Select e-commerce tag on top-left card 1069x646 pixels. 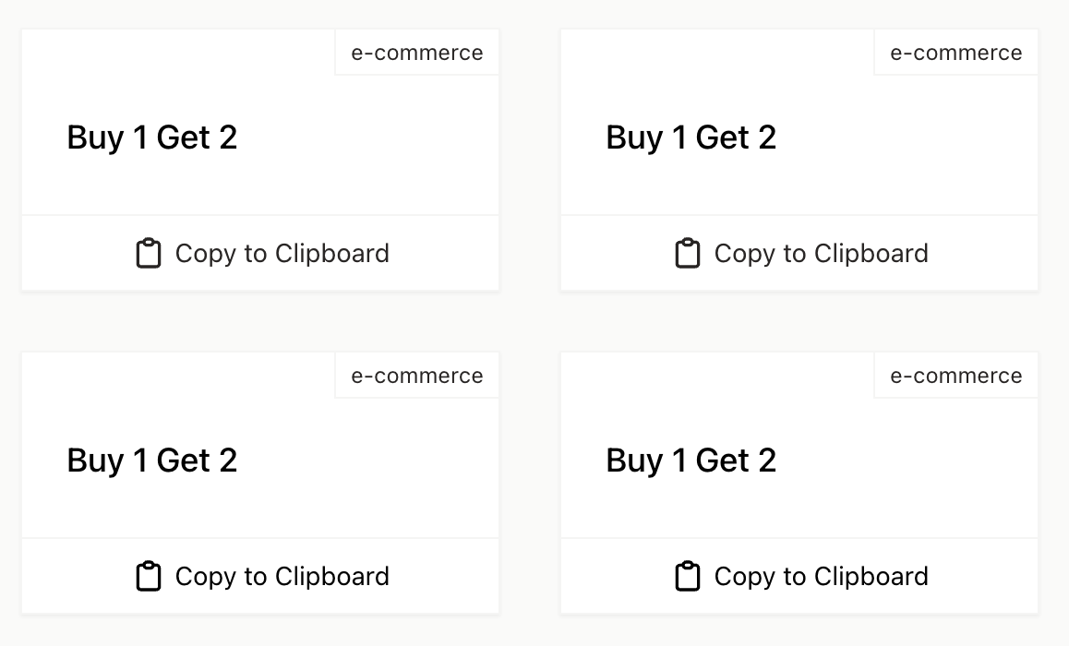[x=417, y=53]
